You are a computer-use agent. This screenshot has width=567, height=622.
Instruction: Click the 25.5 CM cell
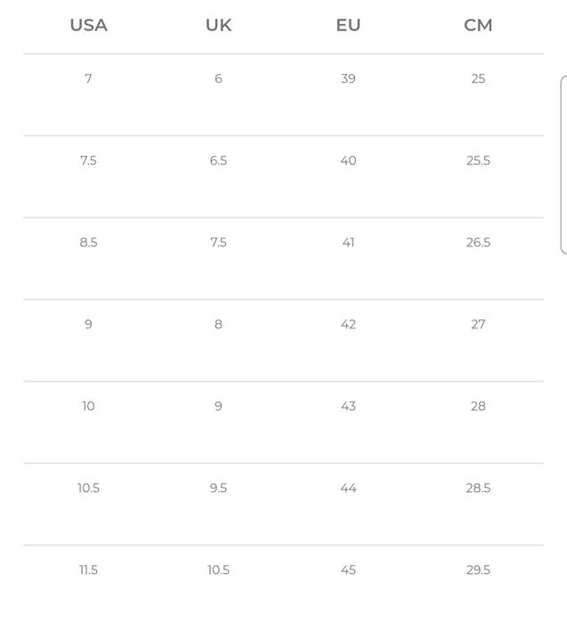(x=478, y=161)
